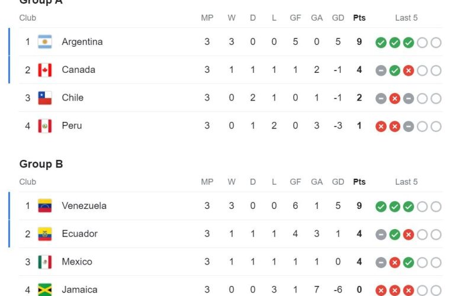Click the Chile flag icon
The width and height of the screenshot is (453, 296).
click(x=45, y=98)
